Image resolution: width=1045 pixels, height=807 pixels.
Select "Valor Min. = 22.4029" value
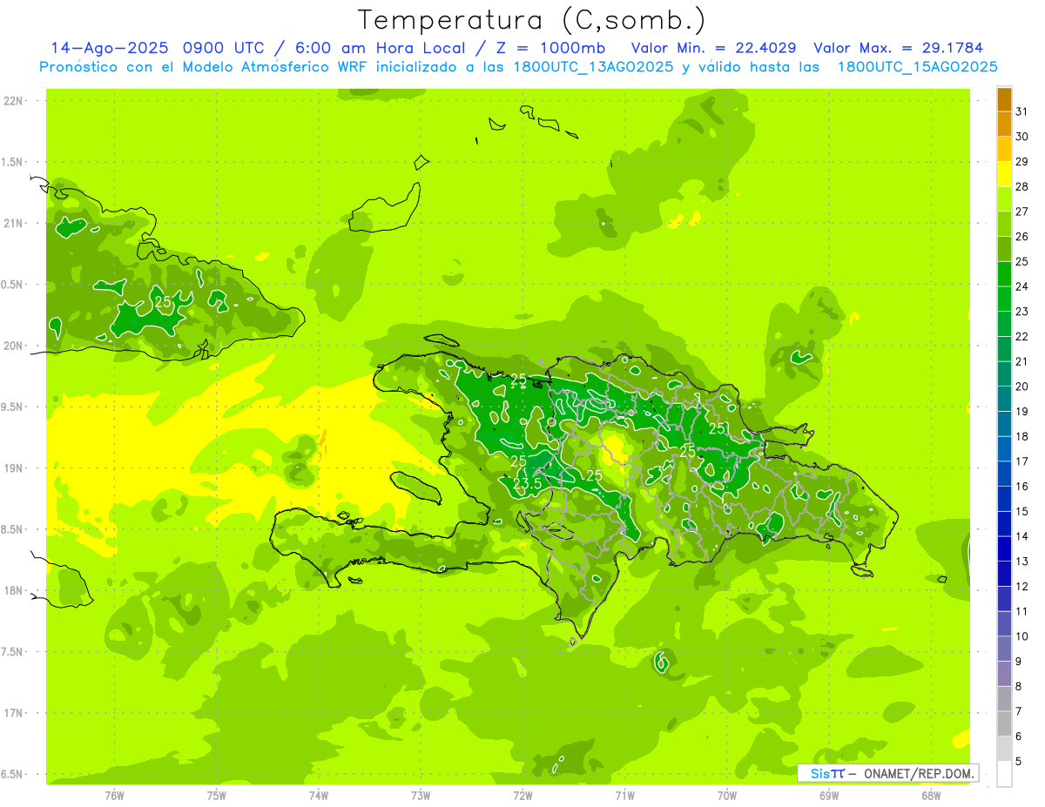712,48
